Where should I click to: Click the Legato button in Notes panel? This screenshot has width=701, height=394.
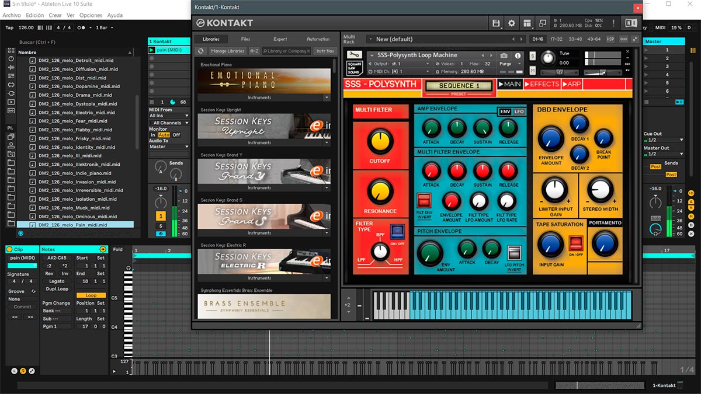[57, 281]
